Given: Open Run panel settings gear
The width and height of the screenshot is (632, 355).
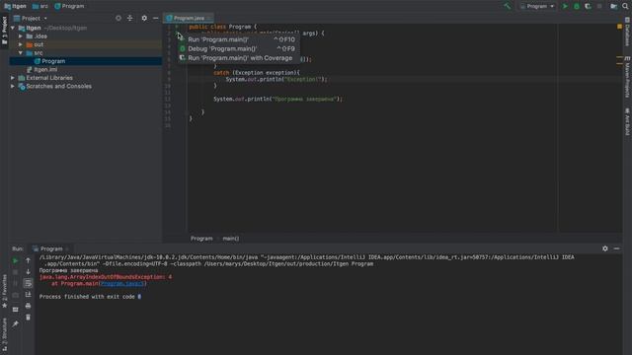Looking at the screenshot, I should pos(605,248).
